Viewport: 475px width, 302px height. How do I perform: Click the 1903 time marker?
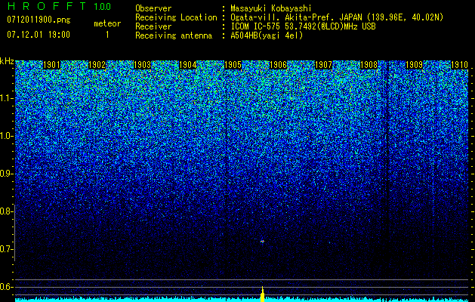143,65
